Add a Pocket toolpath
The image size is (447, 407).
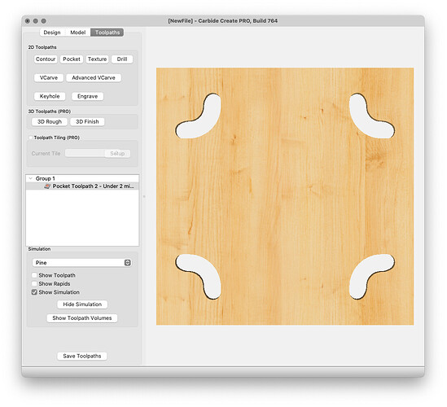click(72, 59)
